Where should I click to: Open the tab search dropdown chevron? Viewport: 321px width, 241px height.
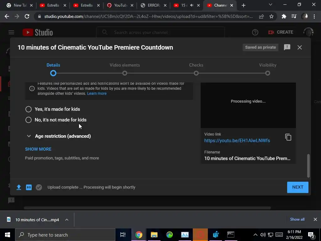pos(271,4)
